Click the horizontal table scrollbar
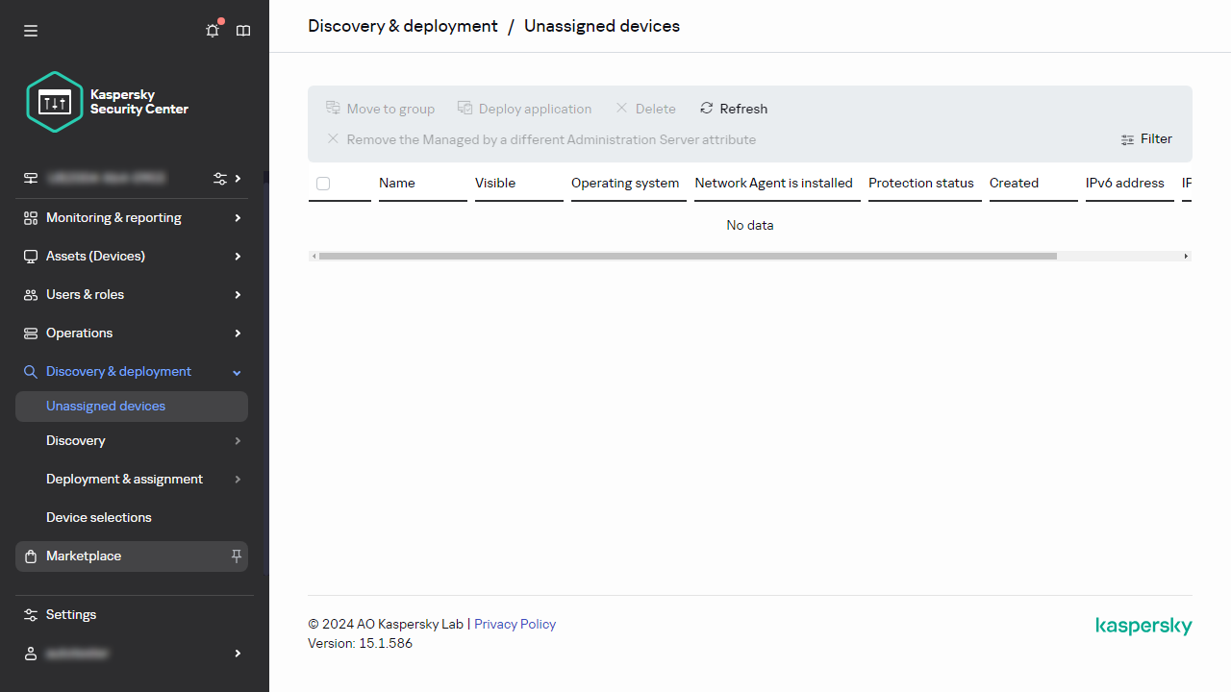 [688, 257]
